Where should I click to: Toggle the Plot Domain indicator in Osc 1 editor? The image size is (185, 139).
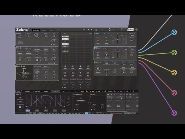tap(20, 98)
